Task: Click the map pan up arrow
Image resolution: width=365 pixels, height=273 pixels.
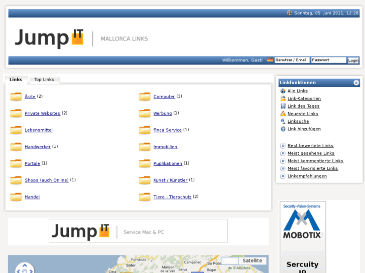Action: [x=25, y=265]
